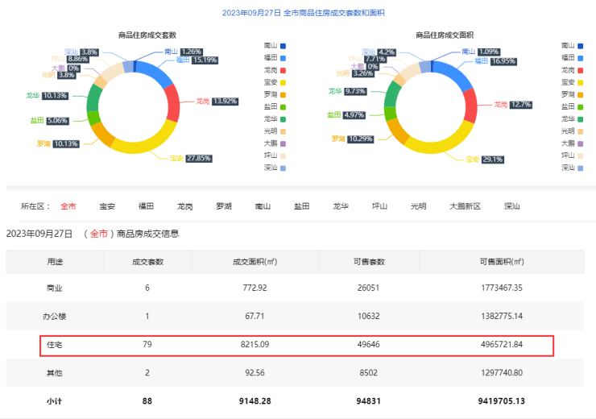Select the 全市 district tab
This screenshot has height=419, width=596.
[x=68, y=206]
